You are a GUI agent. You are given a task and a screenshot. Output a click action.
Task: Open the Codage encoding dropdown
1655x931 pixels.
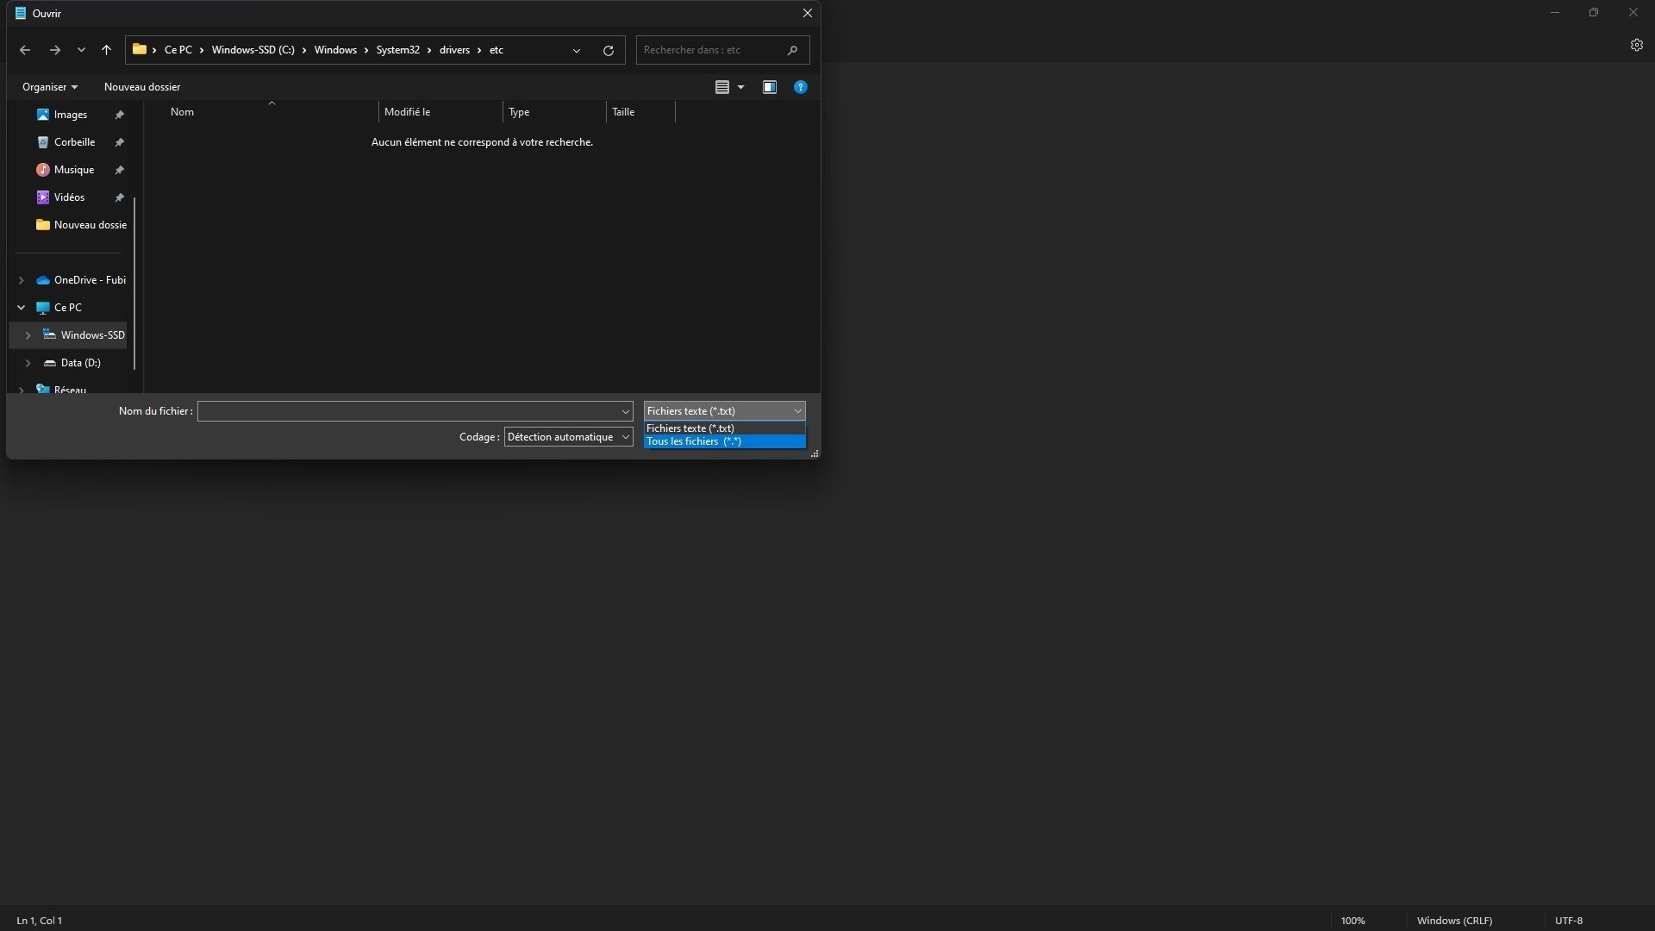(x=569, y=437)
